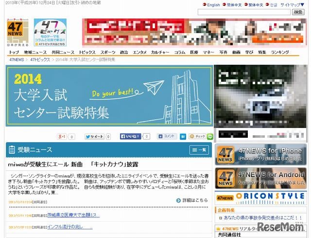Switch language to English
This screenshot has height=238, width=311.
pyautogui.click(x=213, y=5)
